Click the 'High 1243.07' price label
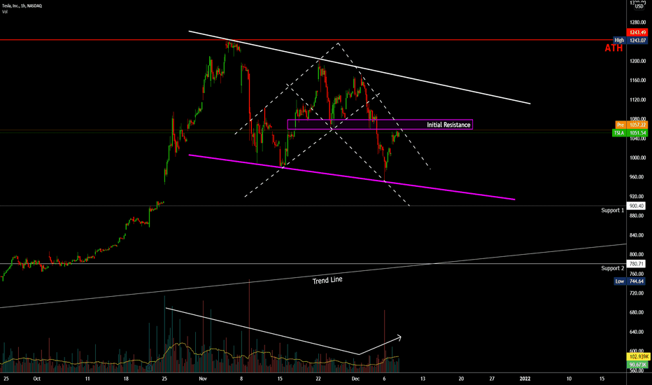 pyautogui.click(x=630, y=41)
